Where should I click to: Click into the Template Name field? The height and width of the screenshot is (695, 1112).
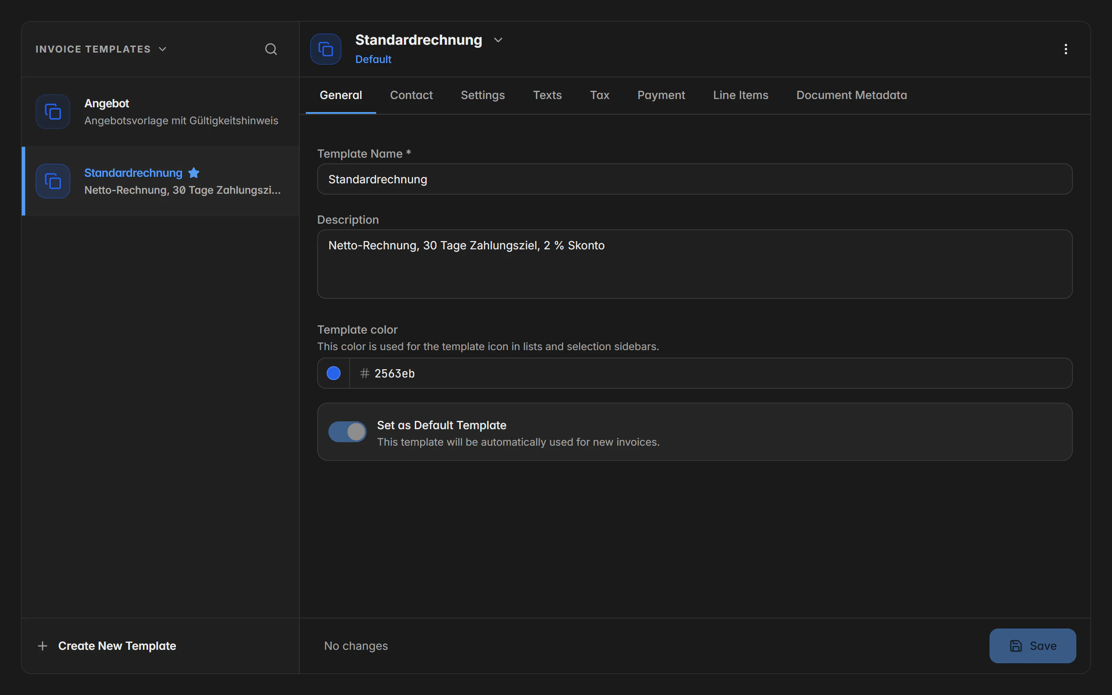[695, 179]
